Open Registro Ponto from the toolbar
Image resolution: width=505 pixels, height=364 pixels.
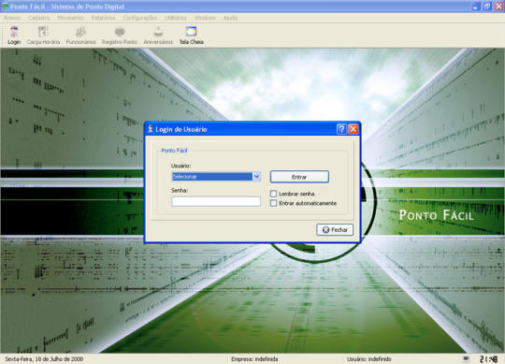[x=120, y=36]
